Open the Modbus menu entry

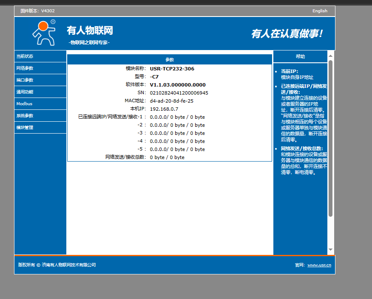click(x=40, y=103)
